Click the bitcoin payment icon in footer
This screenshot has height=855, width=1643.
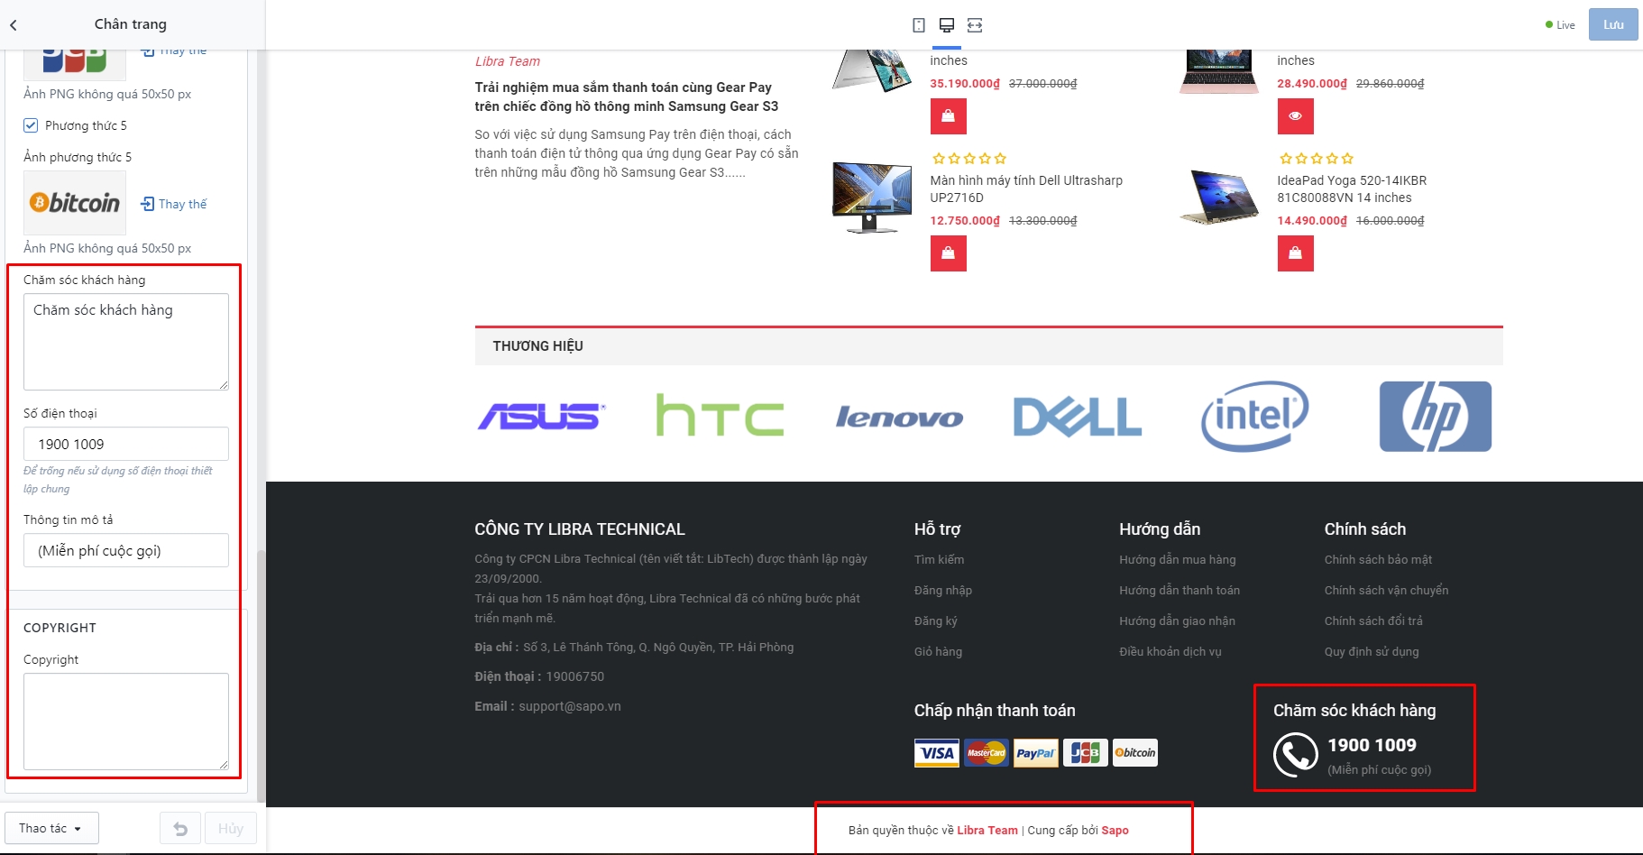point(1135,753)
